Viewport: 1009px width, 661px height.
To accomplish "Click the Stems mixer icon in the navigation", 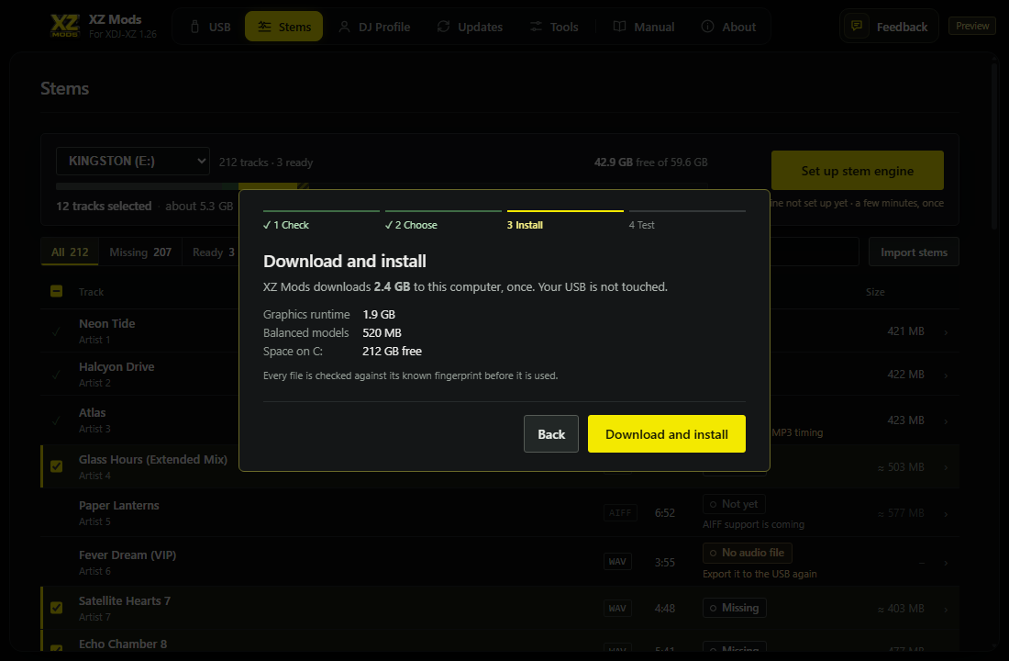I will pos(264,27).
